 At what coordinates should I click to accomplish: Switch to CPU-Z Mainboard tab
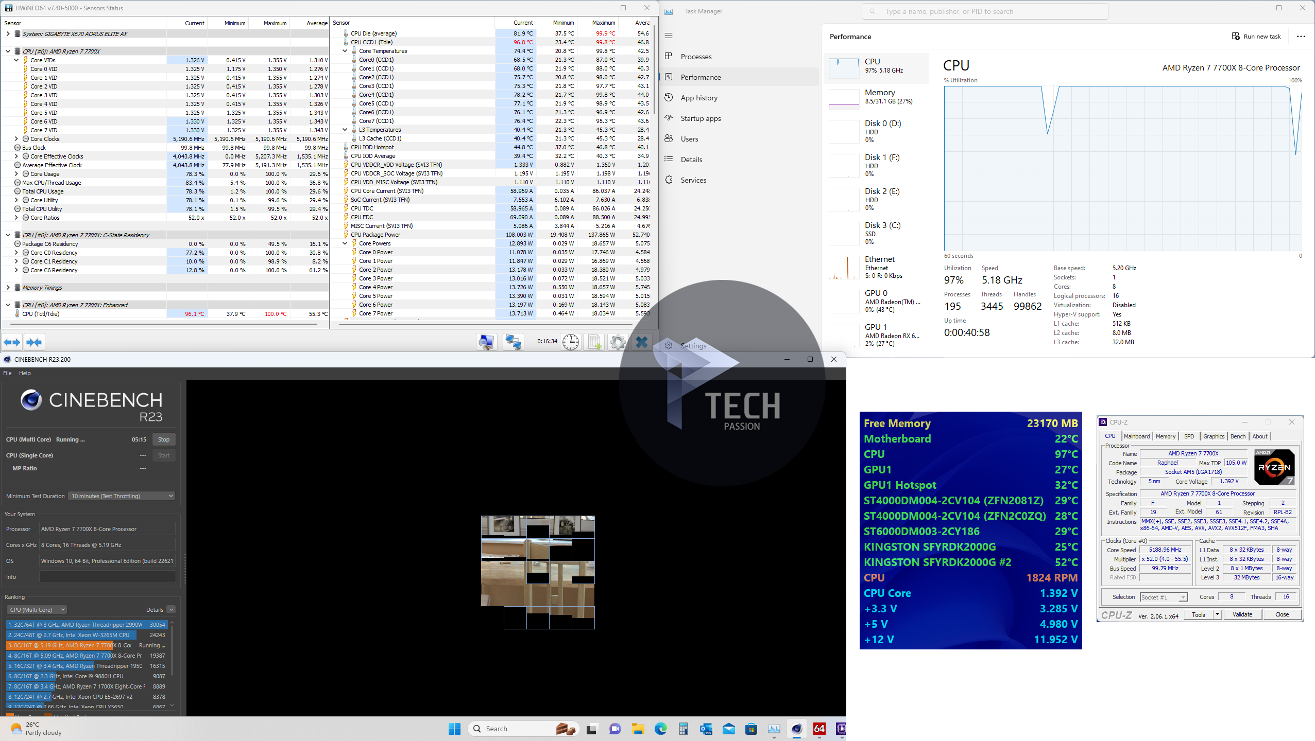pos(1136,436)
